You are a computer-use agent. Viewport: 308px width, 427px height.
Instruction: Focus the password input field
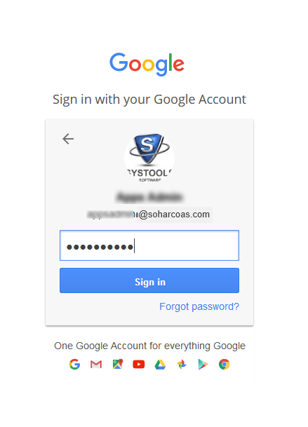coord(149,245)
